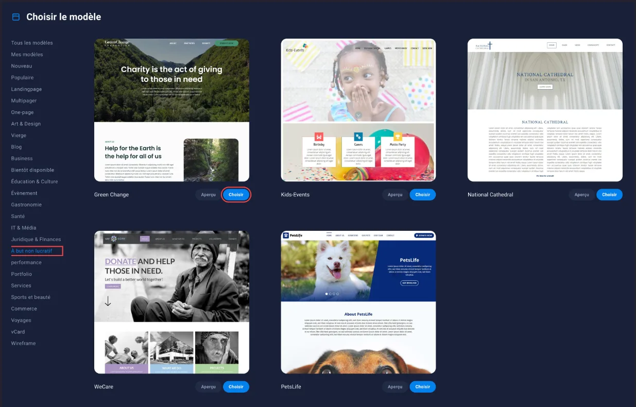Viewport: 636px width, 407px height.
Task: Select the Voyages category
Action: (x=21, y=320)
